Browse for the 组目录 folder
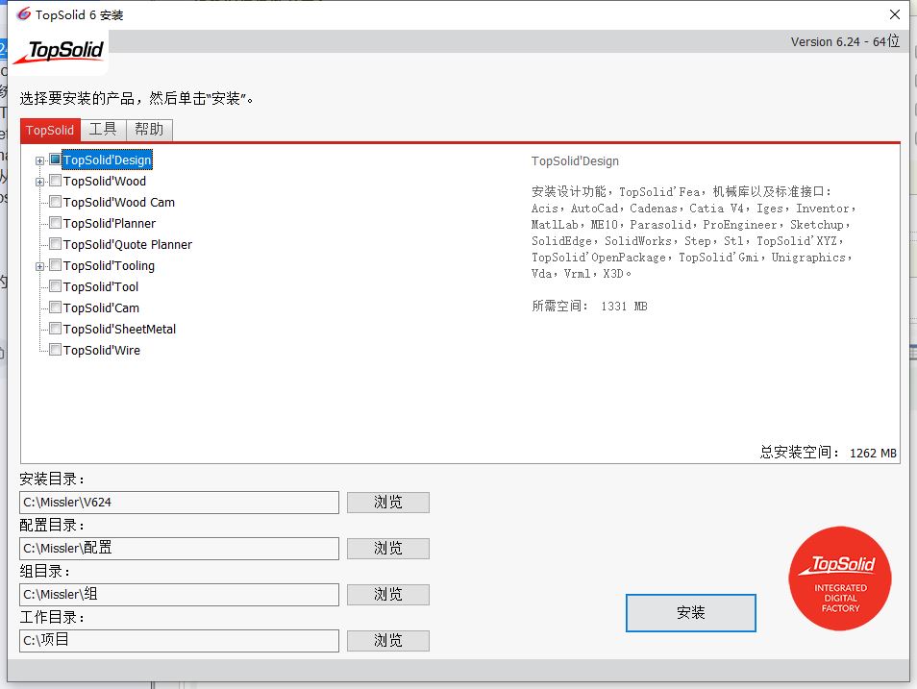Viewport: 917px width, 689px height. click(387, 595)
